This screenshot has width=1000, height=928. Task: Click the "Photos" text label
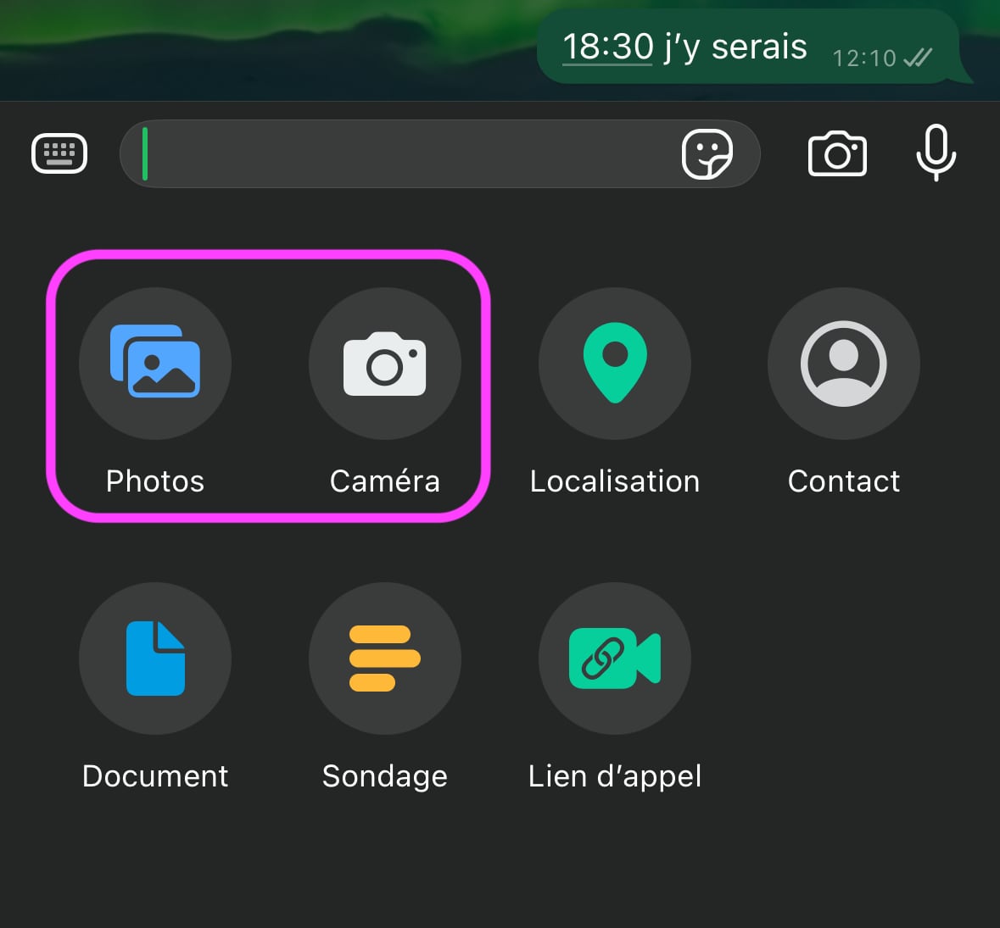[155, 481]
